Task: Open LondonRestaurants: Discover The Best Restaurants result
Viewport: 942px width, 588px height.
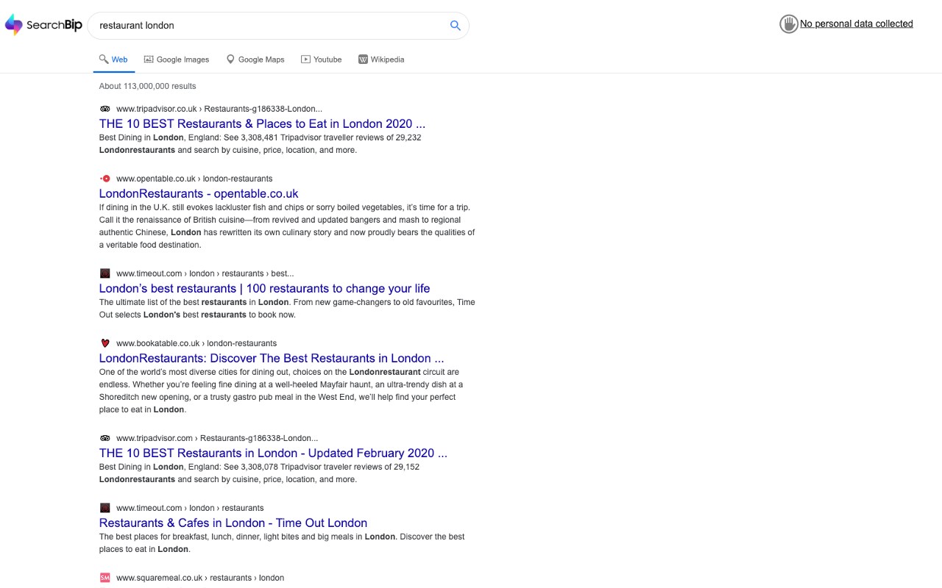Action: pyautogui.click(x=272, y=358)
